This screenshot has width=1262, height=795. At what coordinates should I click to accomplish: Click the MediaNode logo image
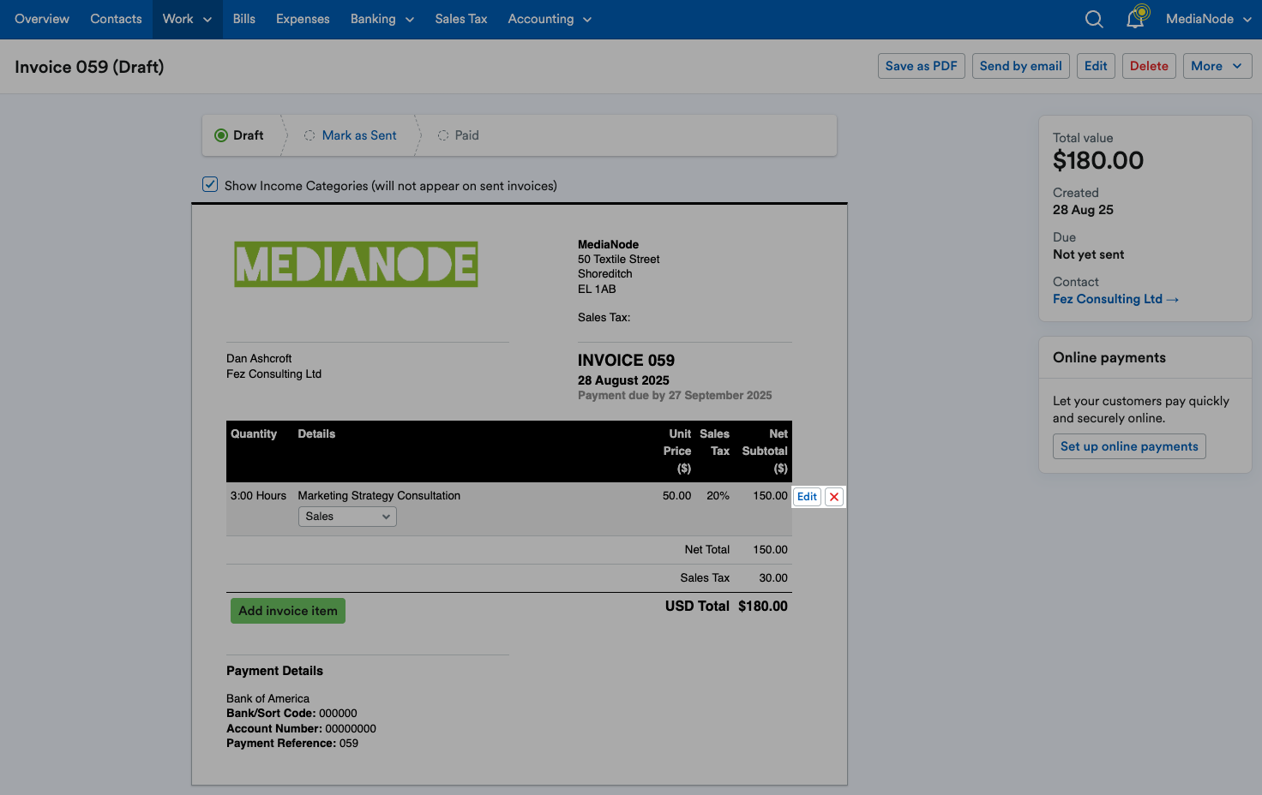click(356, 264)
